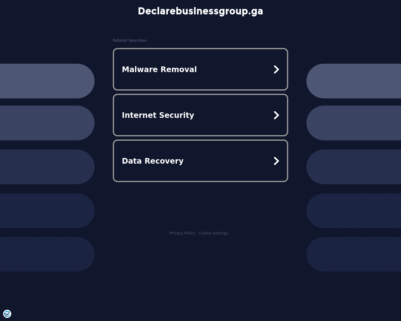Click the middle pill on the left side
Screen dimensions: 401x321
47,167
